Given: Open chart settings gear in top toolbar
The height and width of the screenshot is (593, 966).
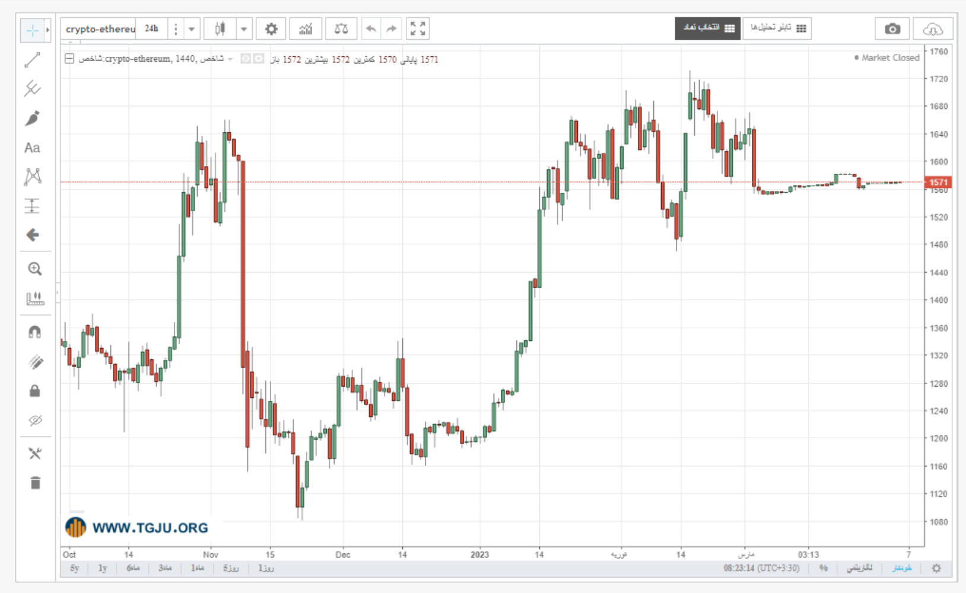Looking at the screenshot, I should (271, 28).
